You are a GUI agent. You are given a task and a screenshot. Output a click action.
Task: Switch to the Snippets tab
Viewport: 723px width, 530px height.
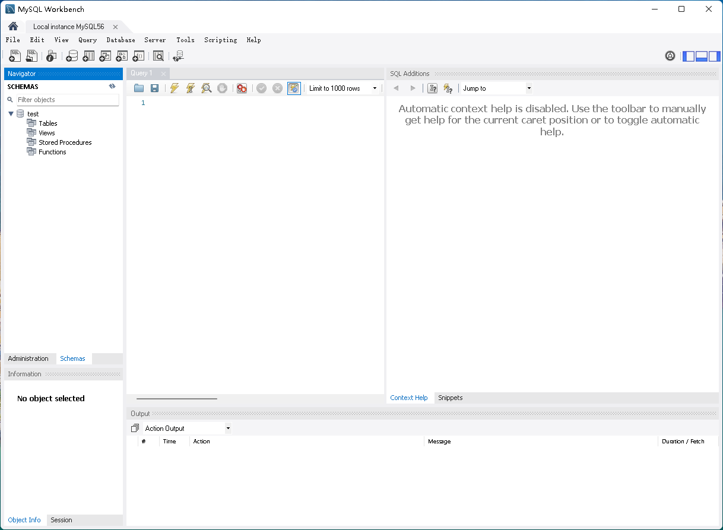pyautogui.click(x=450, y=398)
